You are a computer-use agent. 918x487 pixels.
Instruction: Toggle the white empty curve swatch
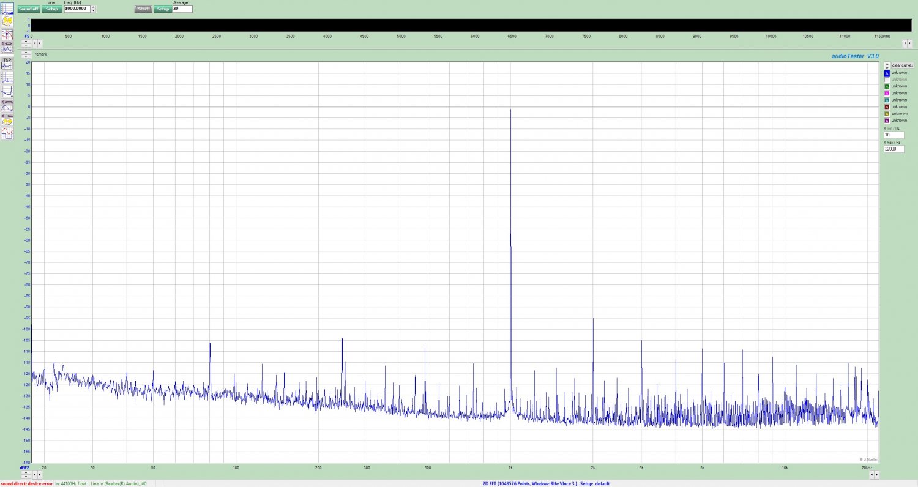coord(887,80)
